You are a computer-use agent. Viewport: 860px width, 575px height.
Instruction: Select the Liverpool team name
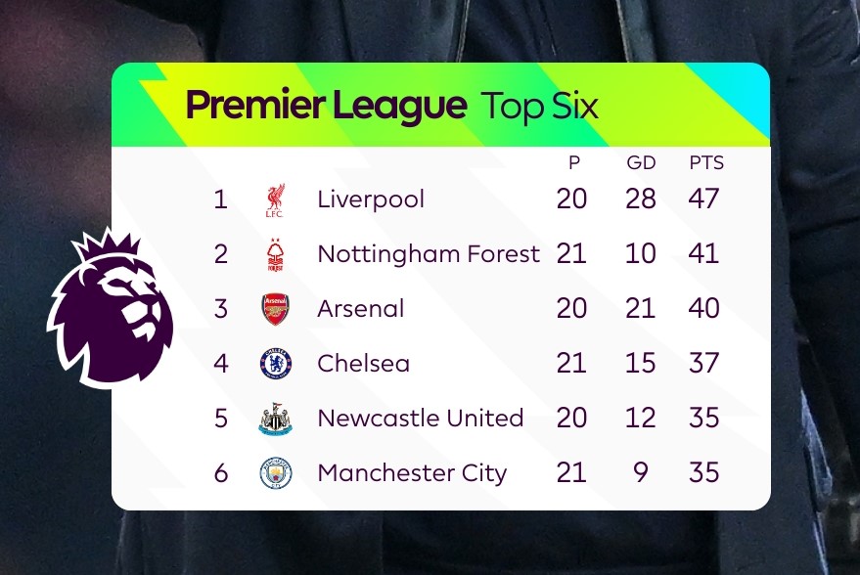click(371, 199)
